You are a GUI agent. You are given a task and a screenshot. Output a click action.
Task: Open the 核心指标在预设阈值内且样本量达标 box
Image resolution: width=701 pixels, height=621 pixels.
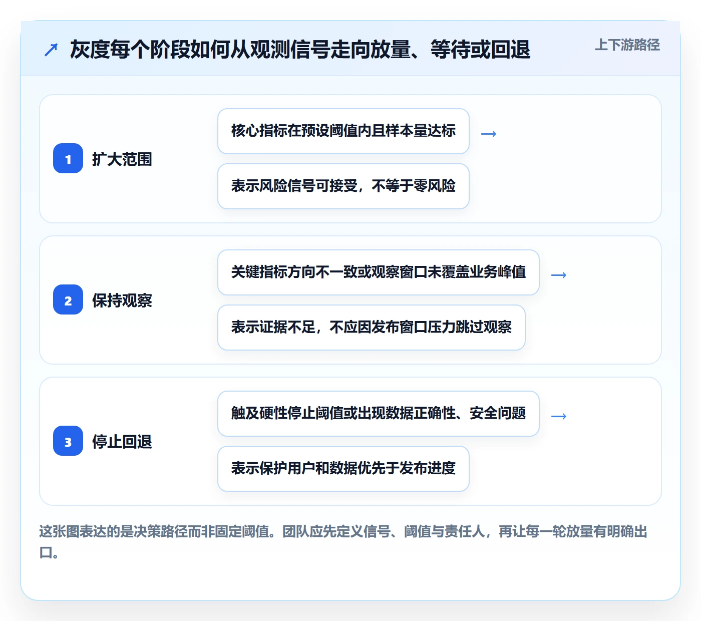click(343, 131)
